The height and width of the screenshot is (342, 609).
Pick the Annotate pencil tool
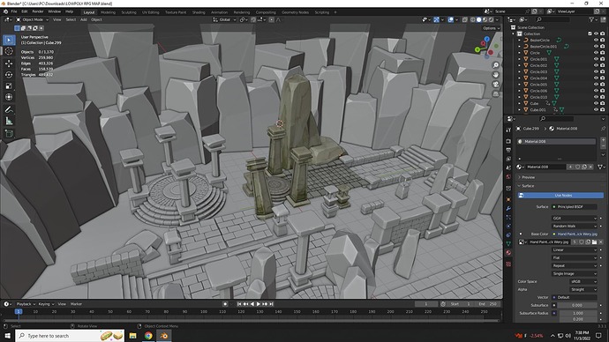point(9,109)
